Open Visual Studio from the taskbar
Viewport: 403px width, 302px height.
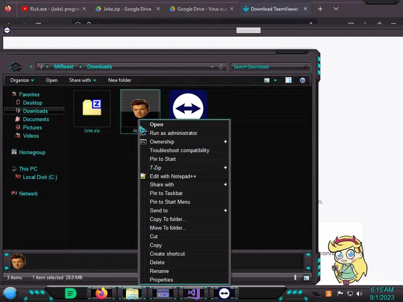point(194,293)
